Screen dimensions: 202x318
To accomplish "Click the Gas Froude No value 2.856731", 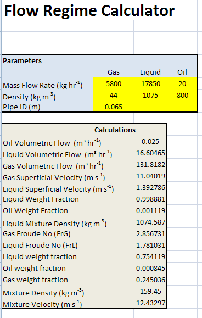I will (x=150, y=233).
